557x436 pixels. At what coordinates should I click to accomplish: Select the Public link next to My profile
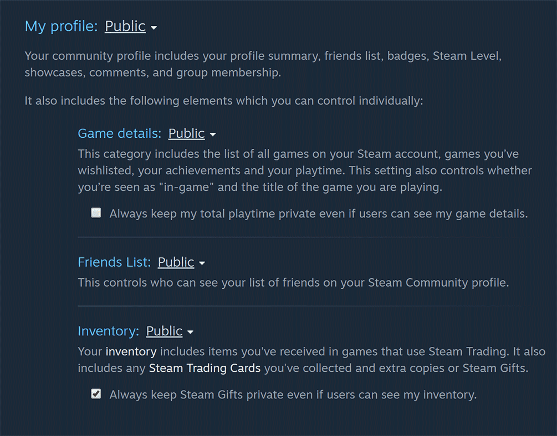point(125,26)
